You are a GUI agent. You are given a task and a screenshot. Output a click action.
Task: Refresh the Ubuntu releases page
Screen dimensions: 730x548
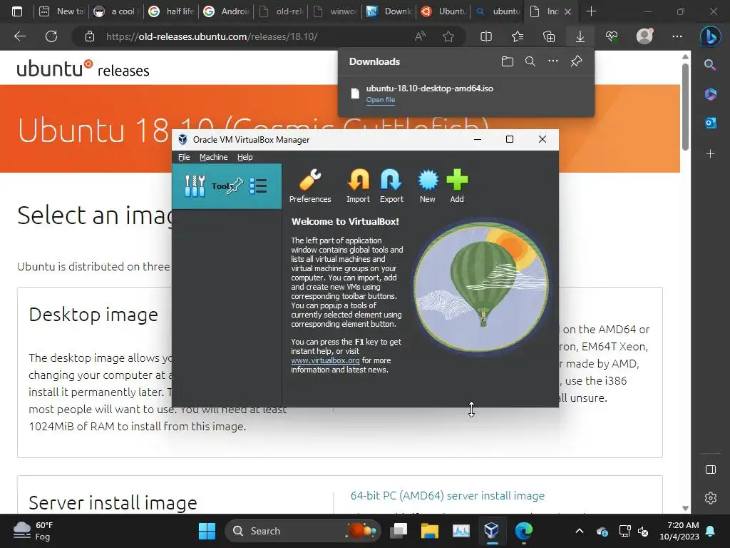coord(51,36)
